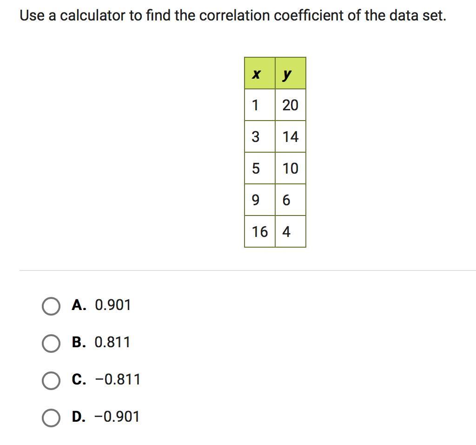Select radio button for answer A
Screen dimensions: 476x445
(51, 306)
